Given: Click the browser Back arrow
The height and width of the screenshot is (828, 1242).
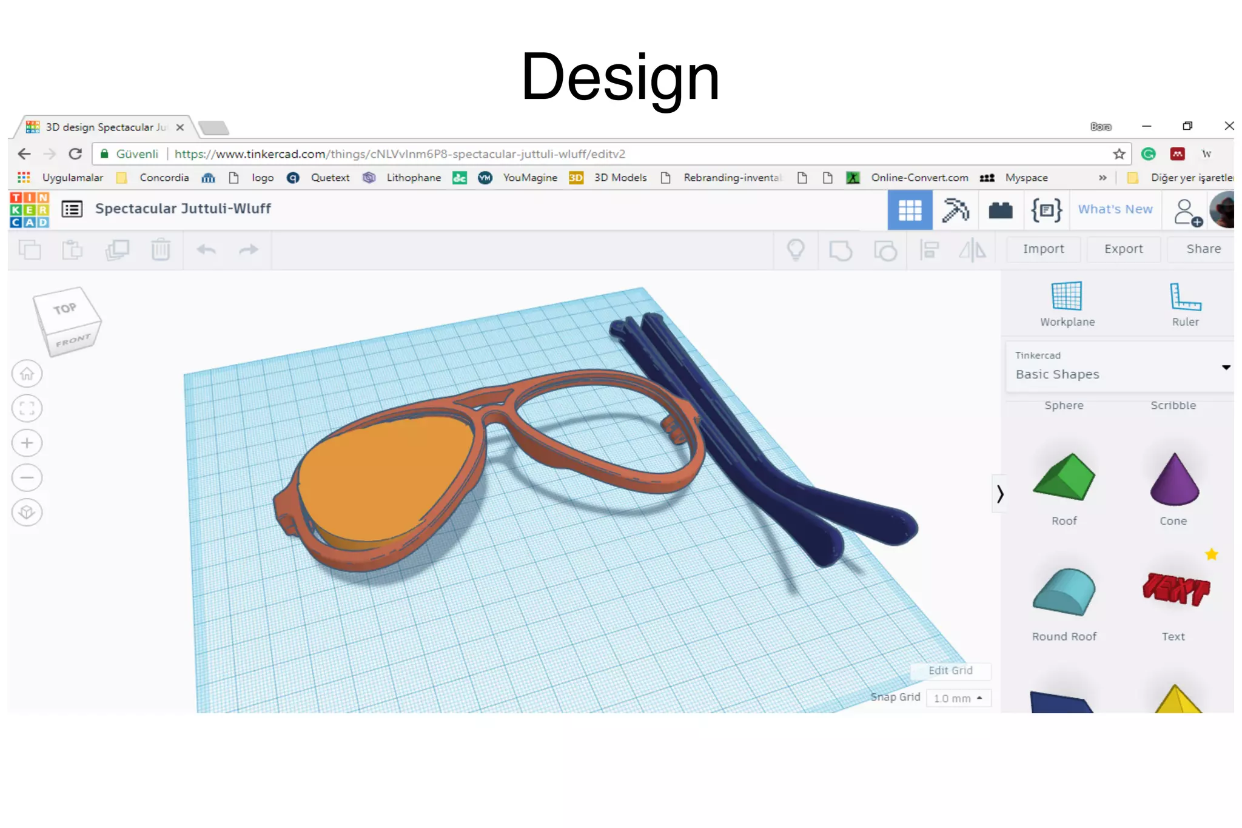Looking at the screenshot, I should [x=24, y=154].
